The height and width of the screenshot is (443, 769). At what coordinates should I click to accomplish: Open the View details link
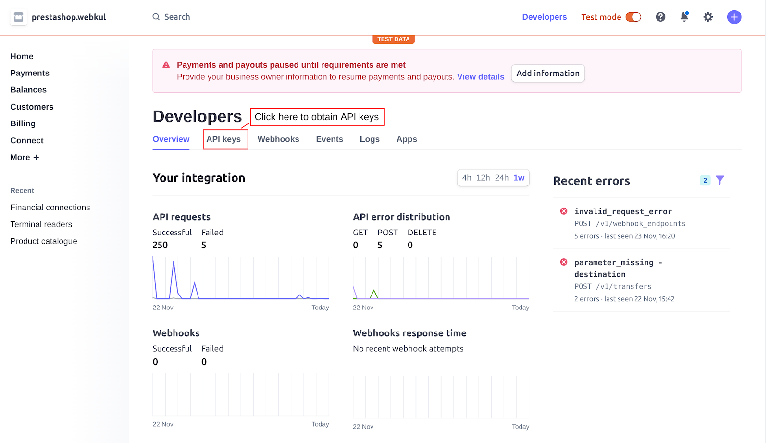481,77
